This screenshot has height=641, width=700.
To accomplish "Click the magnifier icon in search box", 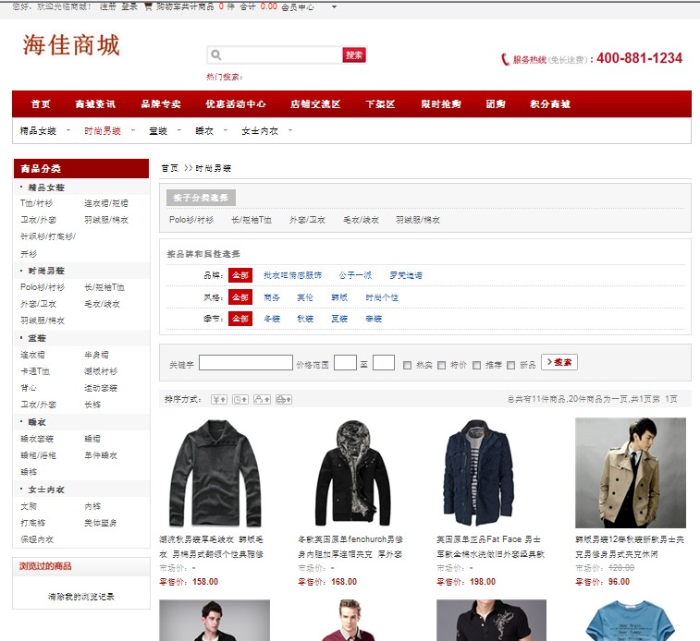I will pos(216,54).
